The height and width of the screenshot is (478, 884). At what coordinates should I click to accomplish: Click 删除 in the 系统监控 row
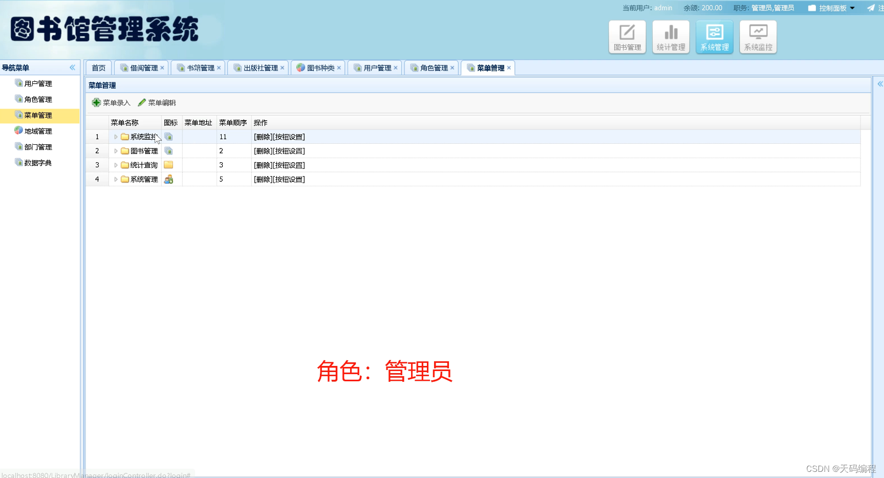click(x=263, y=137)
